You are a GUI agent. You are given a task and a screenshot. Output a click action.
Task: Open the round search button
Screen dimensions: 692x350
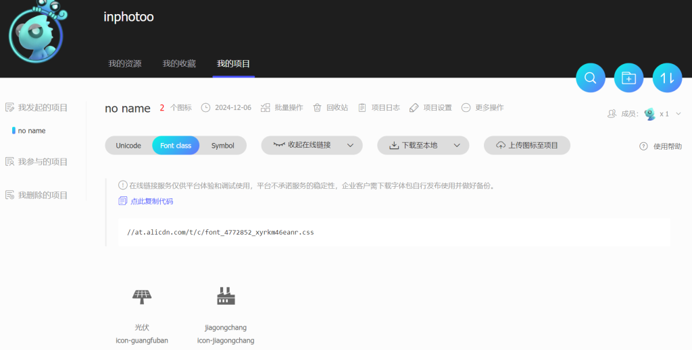click(591, 78)
